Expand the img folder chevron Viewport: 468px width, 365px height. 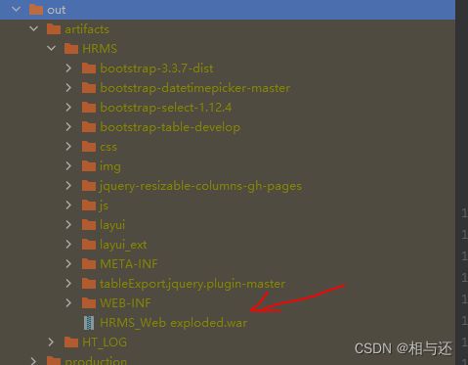[x=68, y=166]
